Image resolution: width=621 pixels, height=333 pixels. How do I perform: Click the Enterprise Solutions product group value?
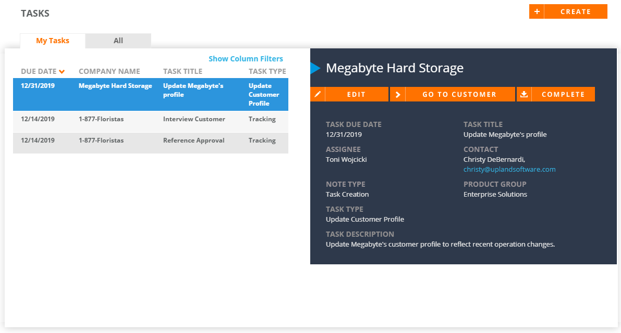(495, 195)
